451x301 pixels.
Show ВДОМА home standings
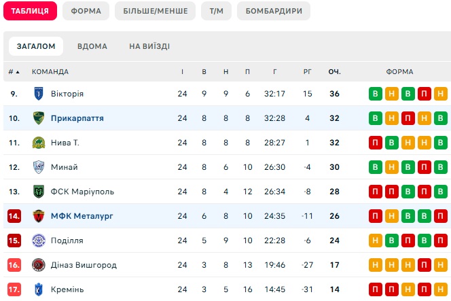tap(92, 46)
